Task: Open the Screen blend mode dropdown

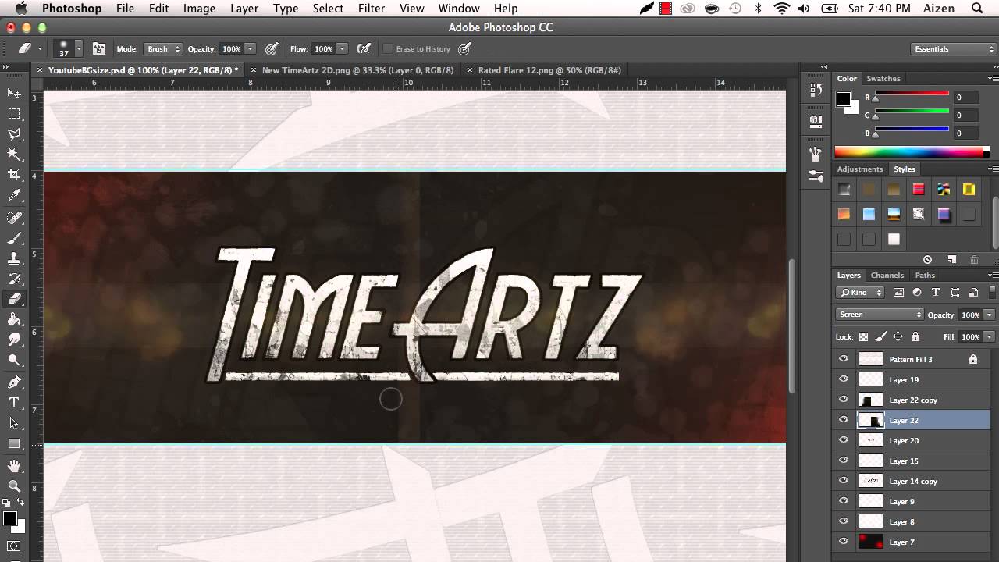Action: click(x=880, y=315)
